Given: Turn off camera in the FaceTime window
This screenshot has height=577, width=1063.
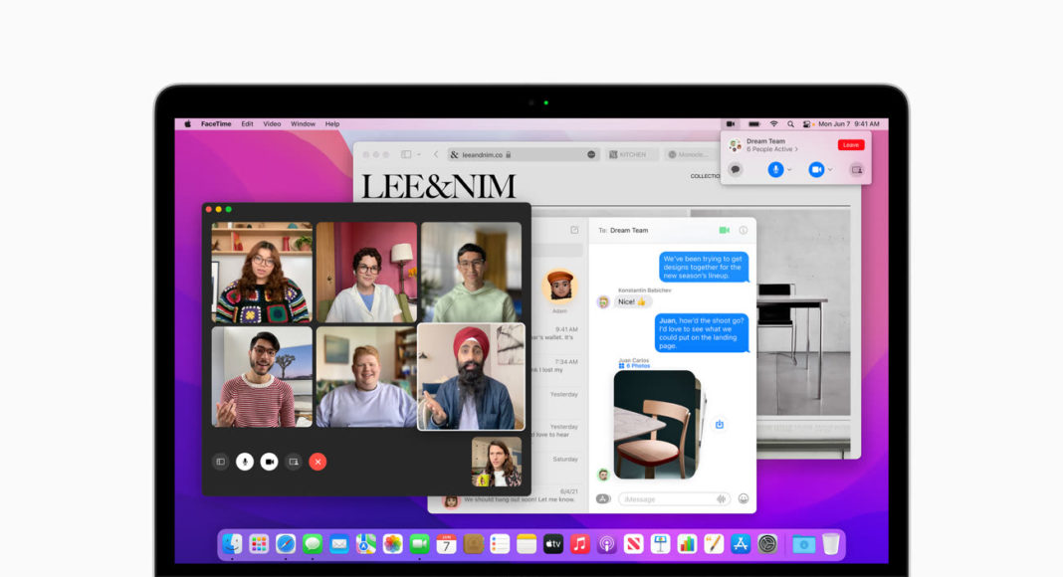Looking at the screenshot, I should click(269, 462).
